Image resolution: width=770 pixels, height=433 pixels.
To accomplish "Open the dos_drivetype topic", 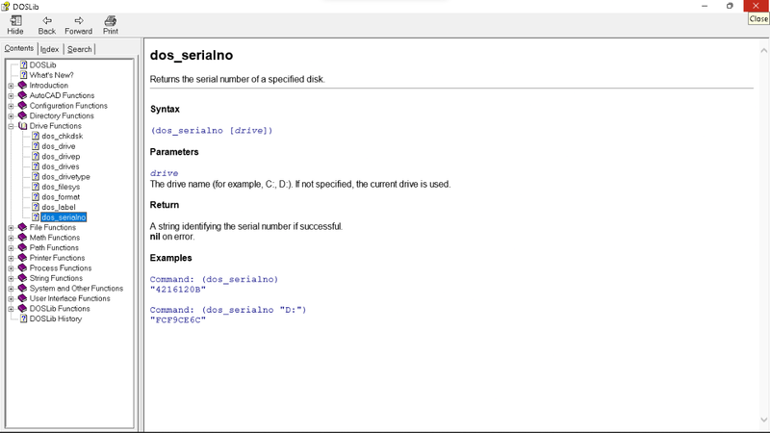I will [x=65, y=177].
